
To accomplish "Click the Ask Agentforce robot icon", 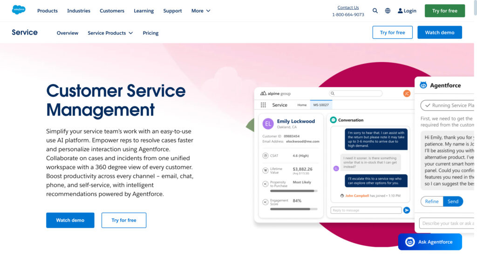I will (x=410, y=242).
